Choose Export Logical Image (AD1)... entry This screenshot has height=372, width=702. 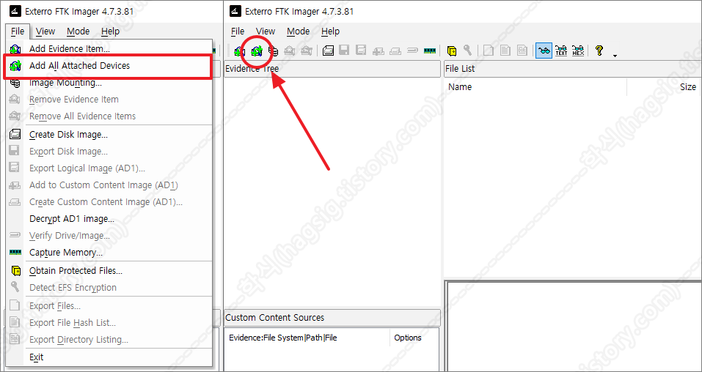tap(109, 168)
